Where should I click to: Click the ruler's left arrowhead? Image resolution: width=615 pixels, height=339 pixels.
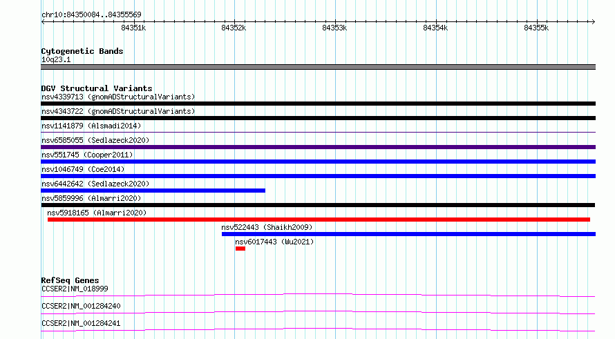tap(43, 22)
